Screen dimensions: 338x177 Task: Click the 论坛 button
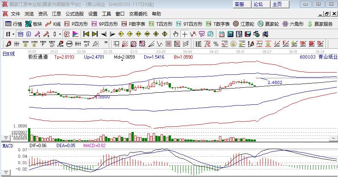coord(261,4)
